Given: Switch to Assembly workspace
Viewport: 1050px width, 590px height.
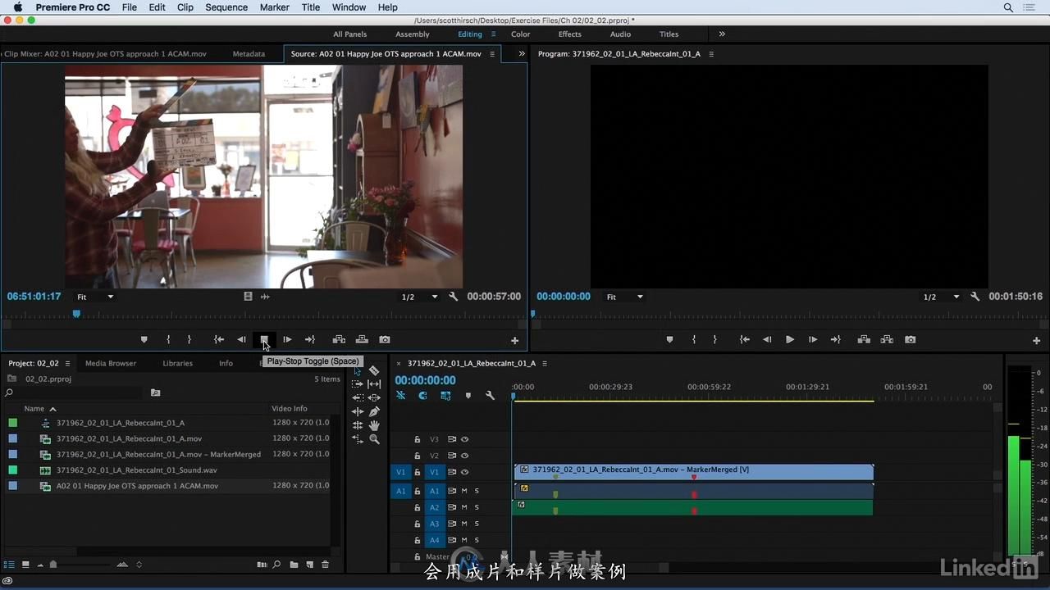Looking at the screenshot, I should pos(413,34).
